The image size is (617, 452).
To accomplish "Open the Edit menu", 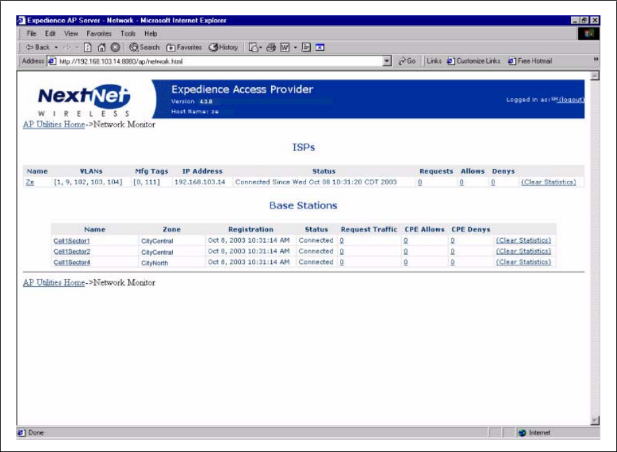I will click(x=50, y=34).
